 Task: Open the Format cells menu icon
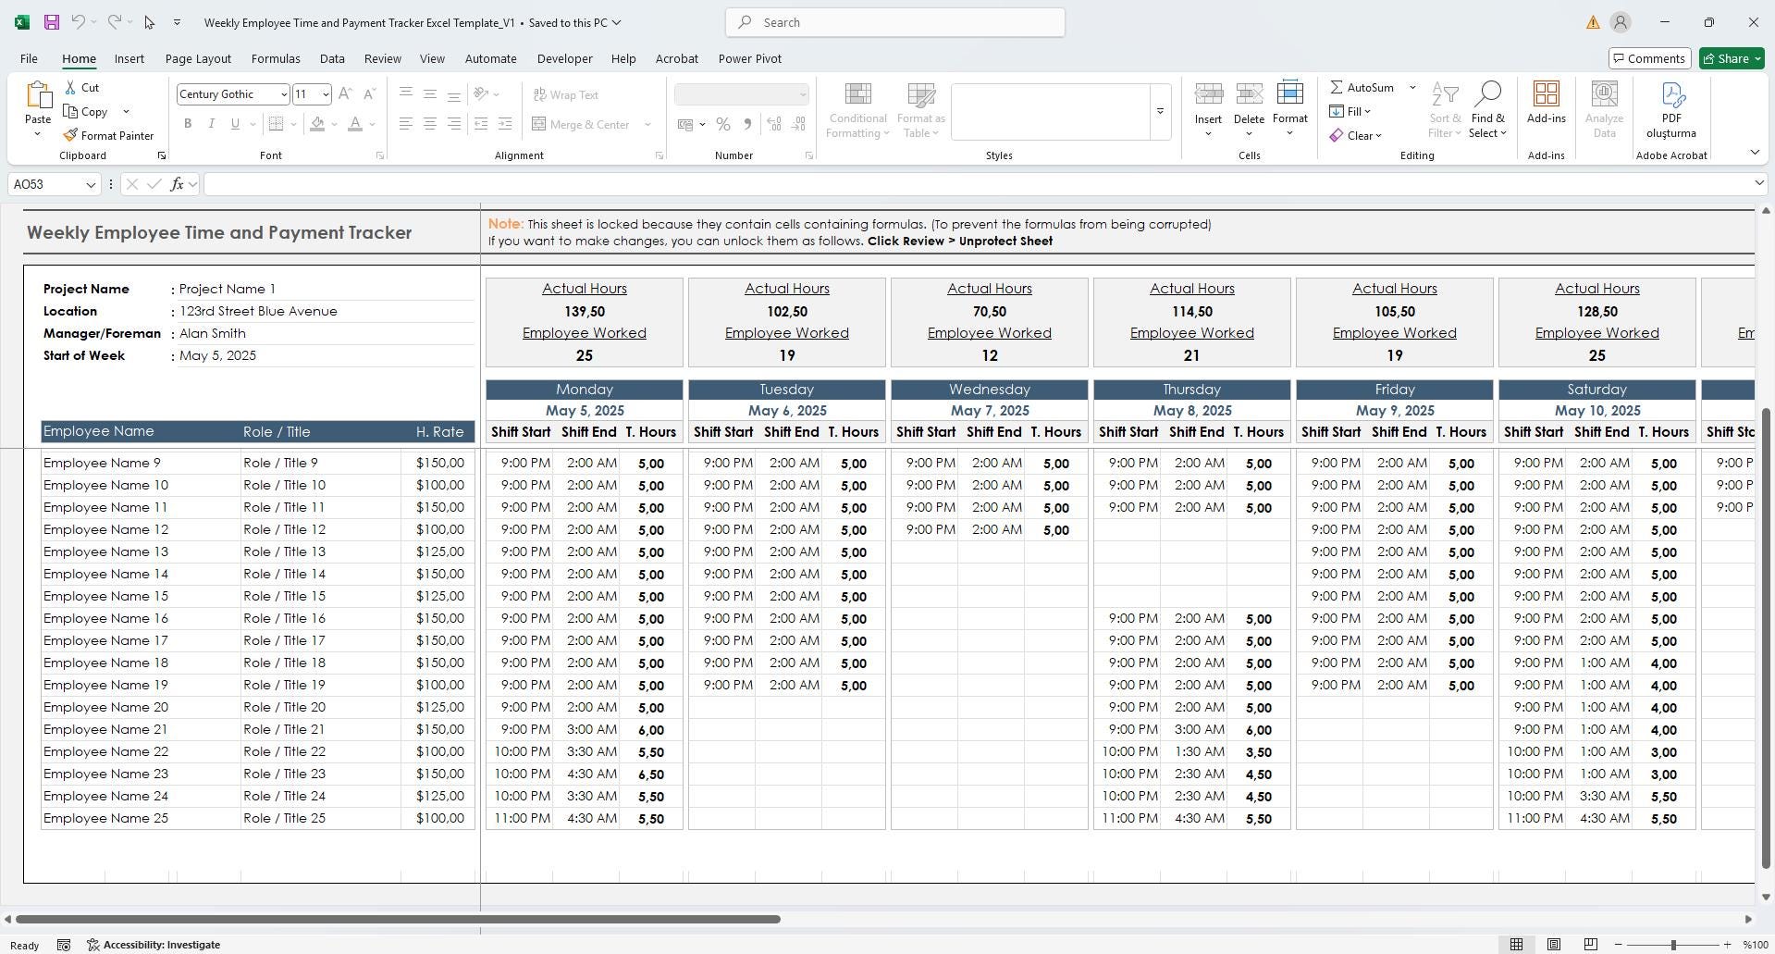tap(1289, 94)
